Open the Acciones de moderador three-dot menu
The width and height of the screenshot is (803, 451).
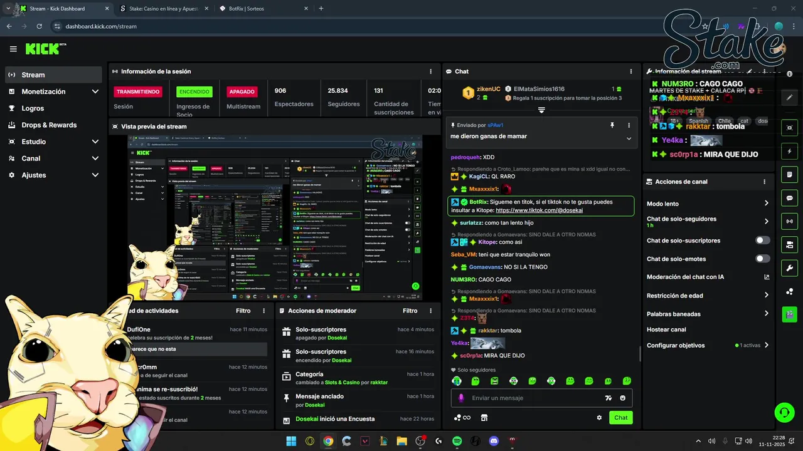pyautogui.click(x=430, y=311)
